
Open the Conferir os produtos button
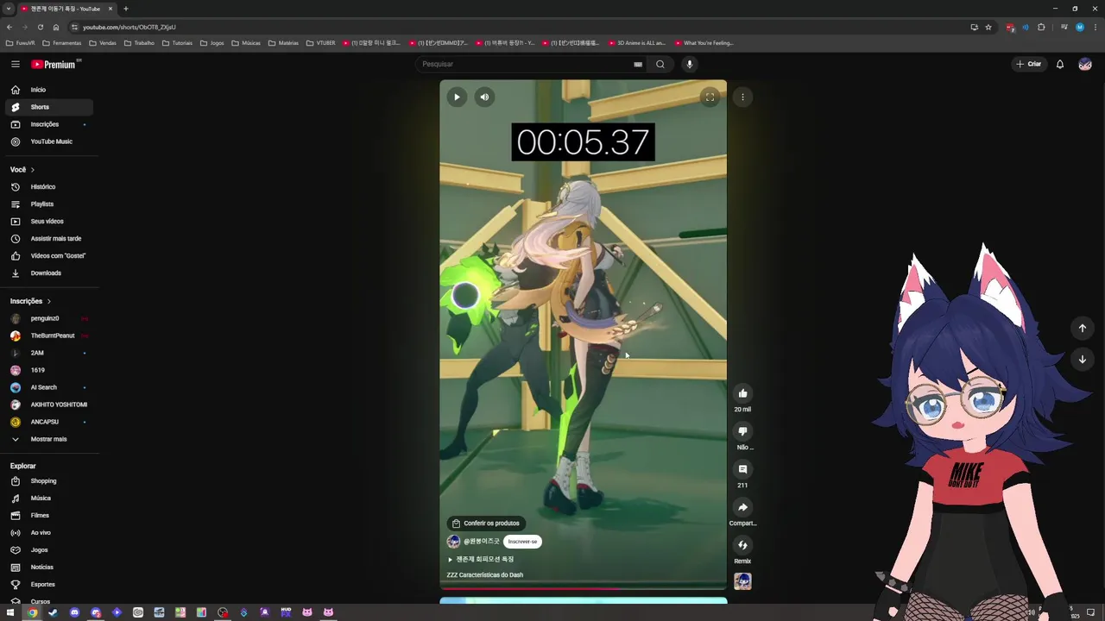(x=486, y=523)
